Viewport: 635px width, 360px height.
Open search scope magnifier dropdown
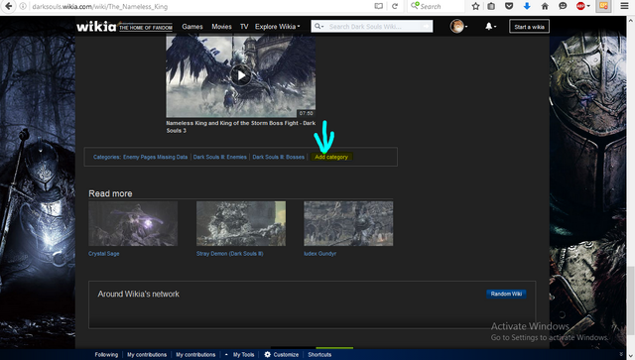click(319, 27)
